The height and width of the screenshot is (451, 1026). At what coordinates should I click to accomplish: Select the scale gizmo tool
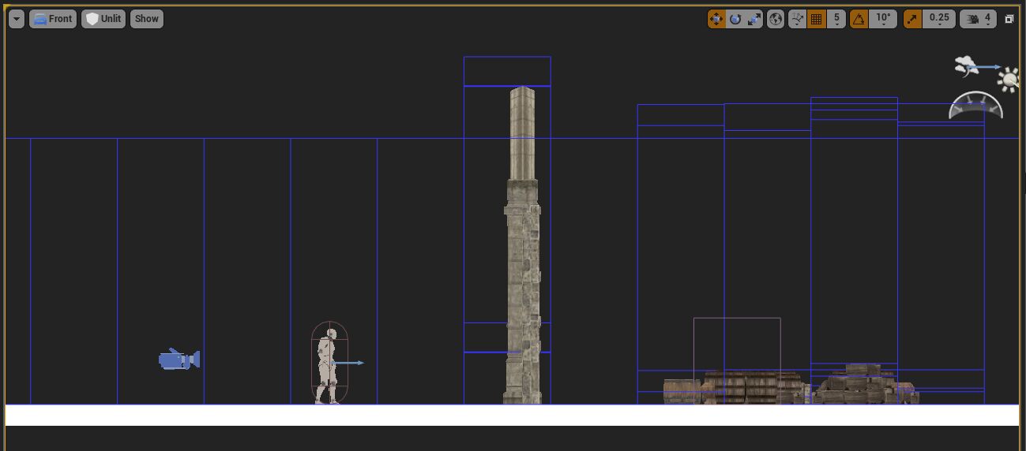click(754, 19)
